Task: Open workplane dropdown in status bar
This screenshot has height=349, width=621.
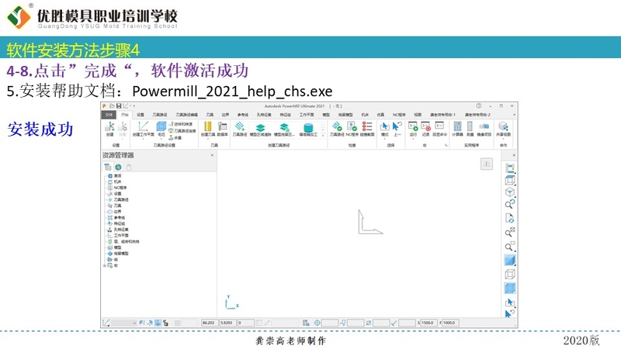Action: [x=124, y=323]
